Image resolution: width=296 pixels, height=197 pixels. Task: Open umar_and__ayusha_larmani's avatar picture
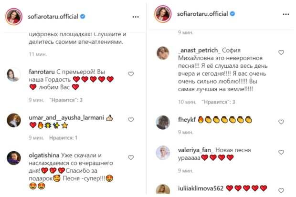point(13,120)
